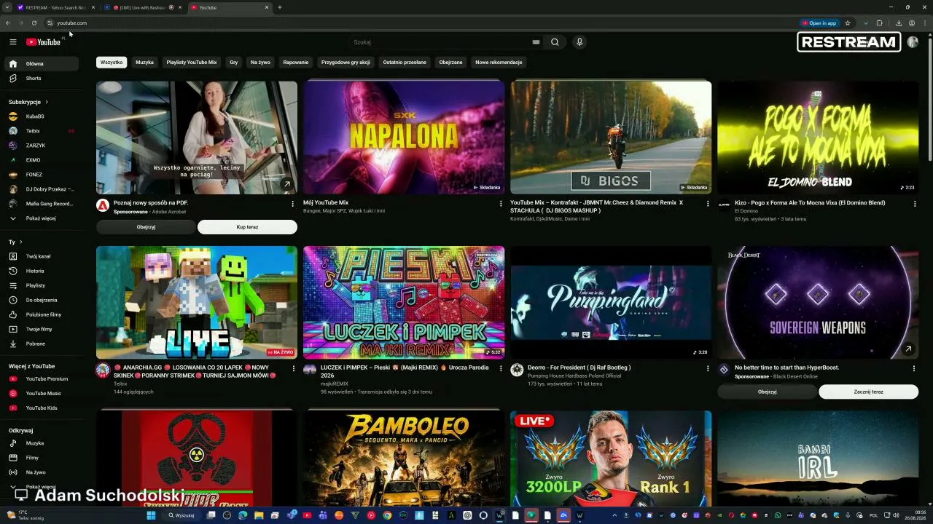
Task: Go to the YouTube logo home link
Action: pyautogui.click(x=43, y=42)
